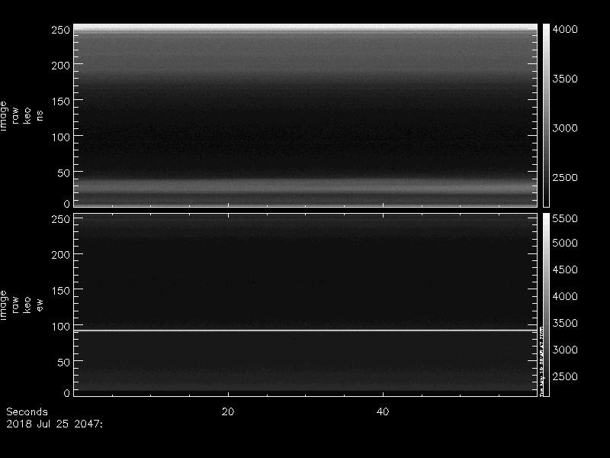
Task: Click '3000' on the ns colorbar scale
Action: 565,128
